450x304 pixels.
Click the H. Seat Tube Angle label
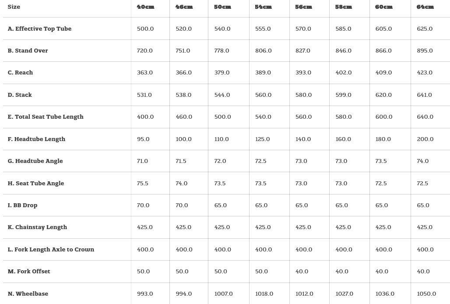36,184
